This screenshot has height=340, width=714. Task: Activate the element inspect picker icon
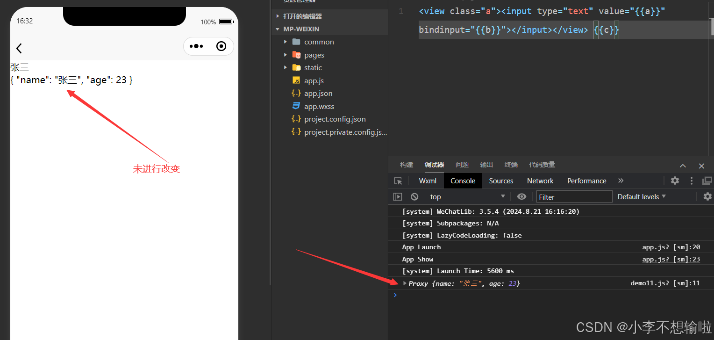pyautogui.click(x=398, y=181)
